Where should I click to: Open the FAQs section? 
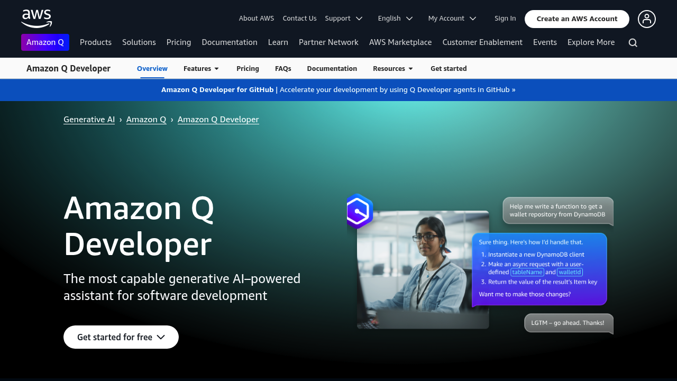(283, 68)
